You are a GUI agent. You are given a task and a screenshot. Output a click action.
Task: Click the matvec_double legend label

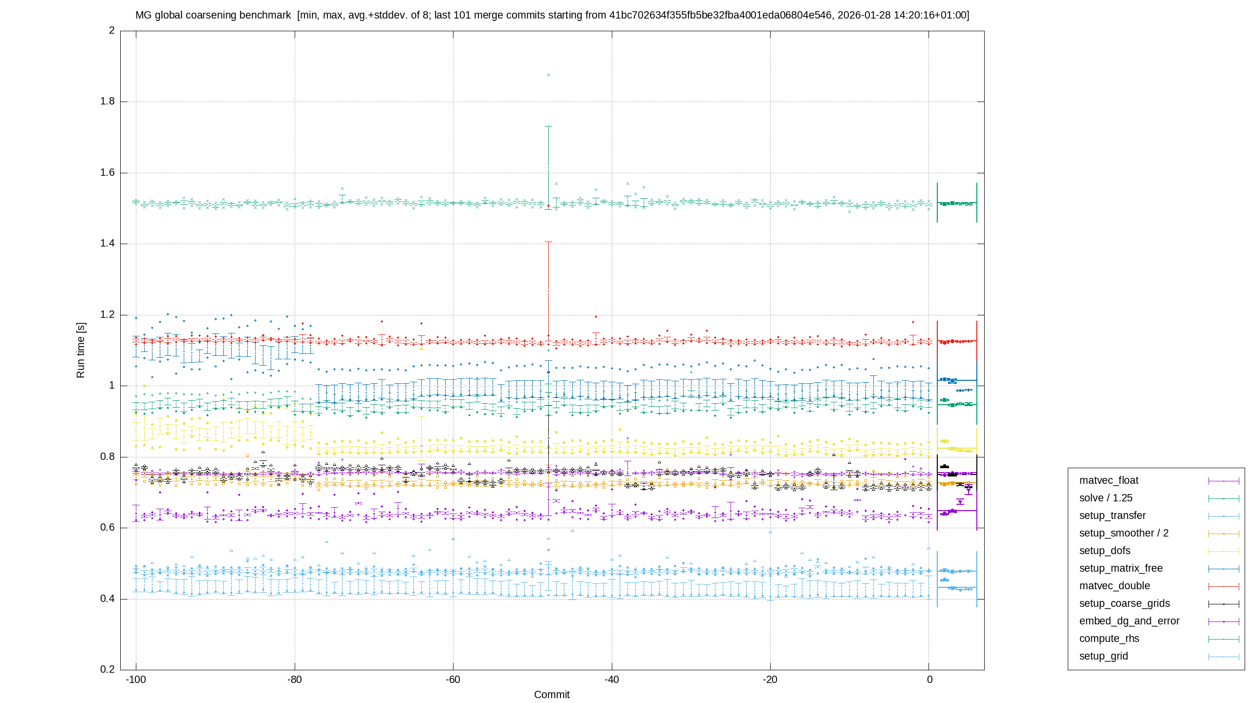1115,586
